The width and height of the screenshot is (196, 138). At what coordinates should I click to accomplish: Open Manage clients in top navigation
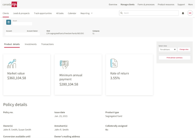coord(127,5)
